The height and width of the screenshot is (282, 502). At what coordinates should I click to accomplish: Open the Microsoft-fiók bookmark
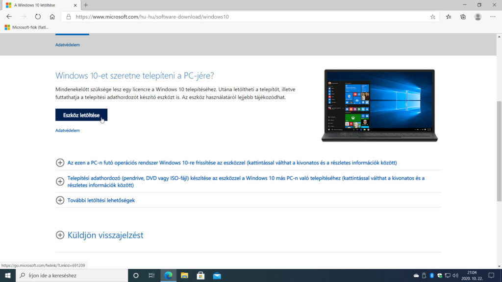(x=27, y=27)
